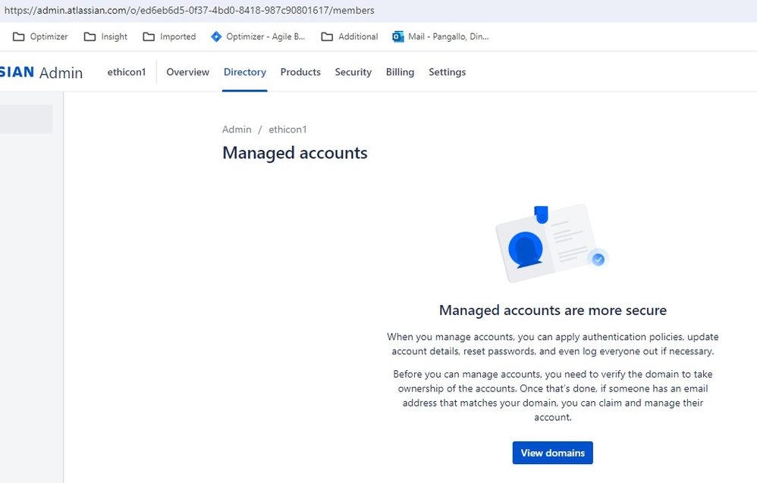Open the Optimizer - Agile B... Jira bookmark

click(259, 36)
